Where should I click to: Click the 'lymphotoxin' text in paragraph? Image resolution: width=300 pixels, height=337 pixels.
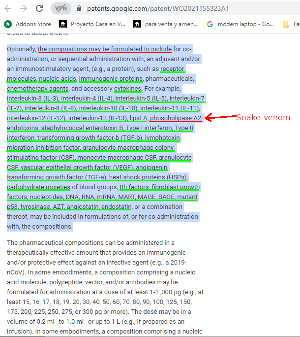pos(177,138)
